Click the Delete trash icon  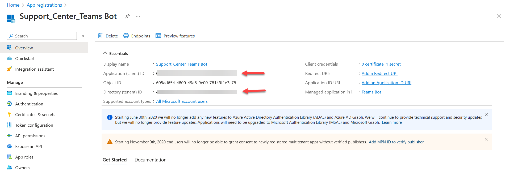click(100, 36)
